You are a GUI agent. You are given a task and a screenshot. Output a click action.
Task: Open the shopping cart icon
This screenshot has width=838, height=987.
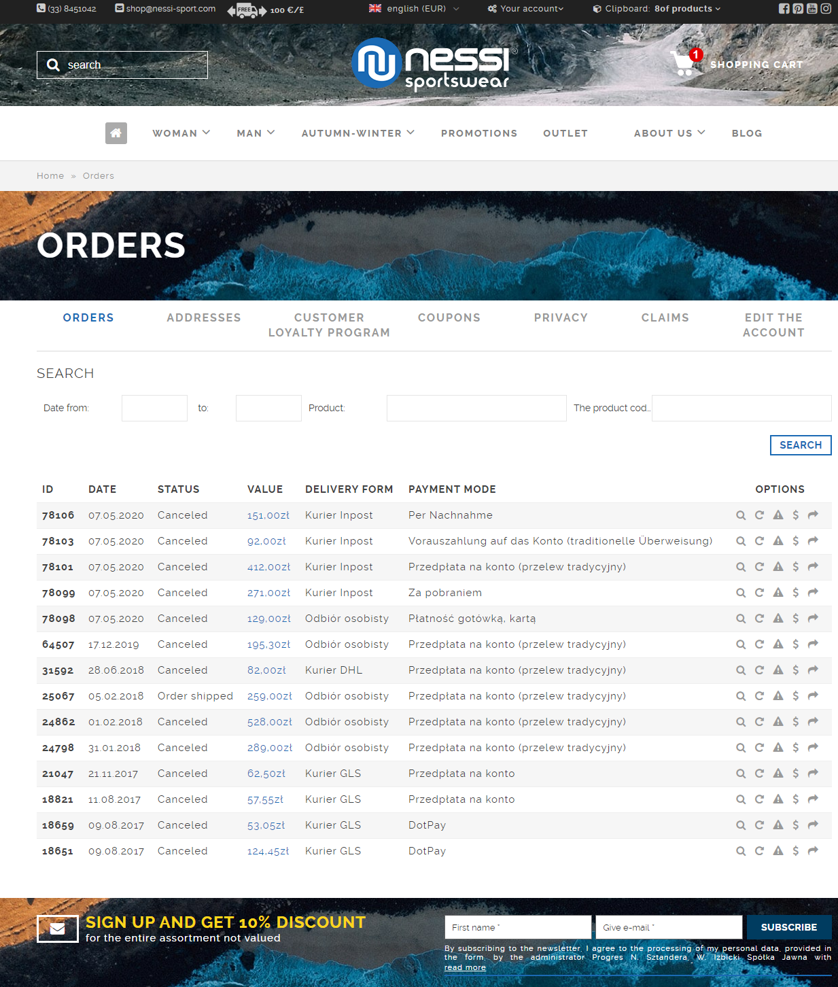coord(683,64)
